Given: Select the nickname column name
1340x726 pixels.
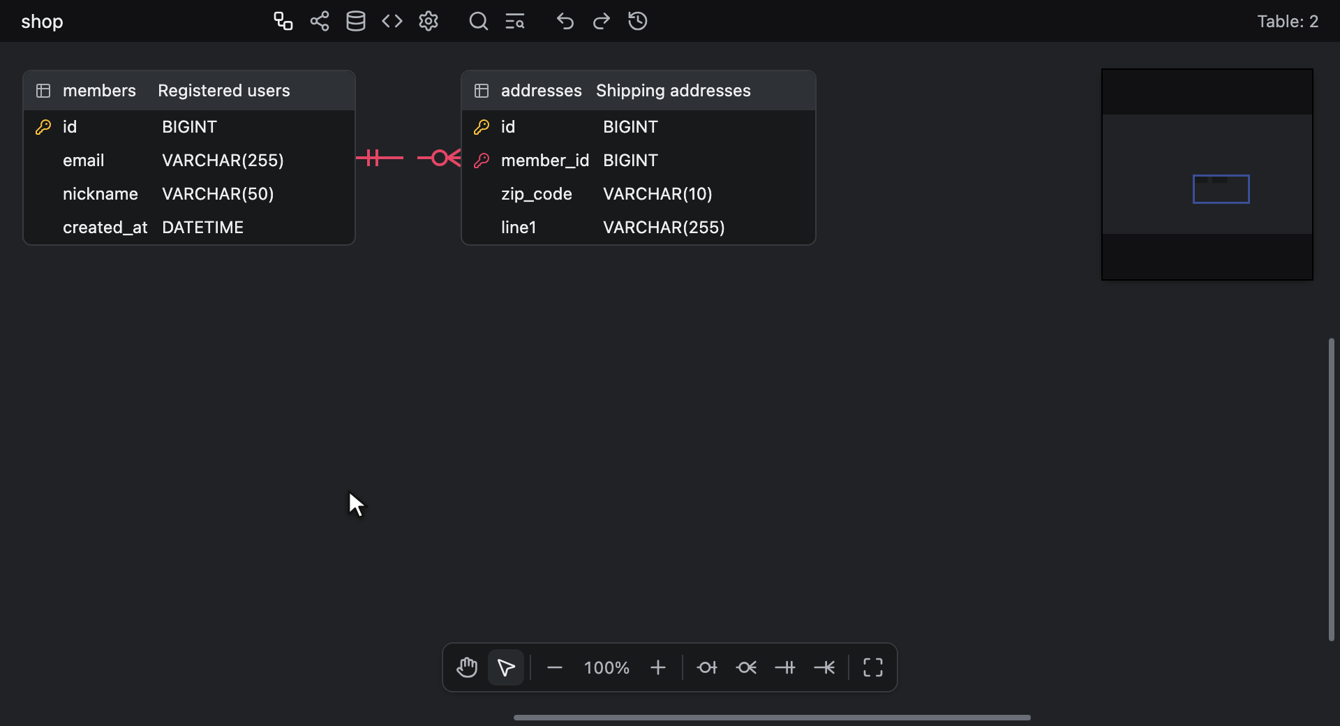Looking at the screenshot, I should tap(100, 194).
